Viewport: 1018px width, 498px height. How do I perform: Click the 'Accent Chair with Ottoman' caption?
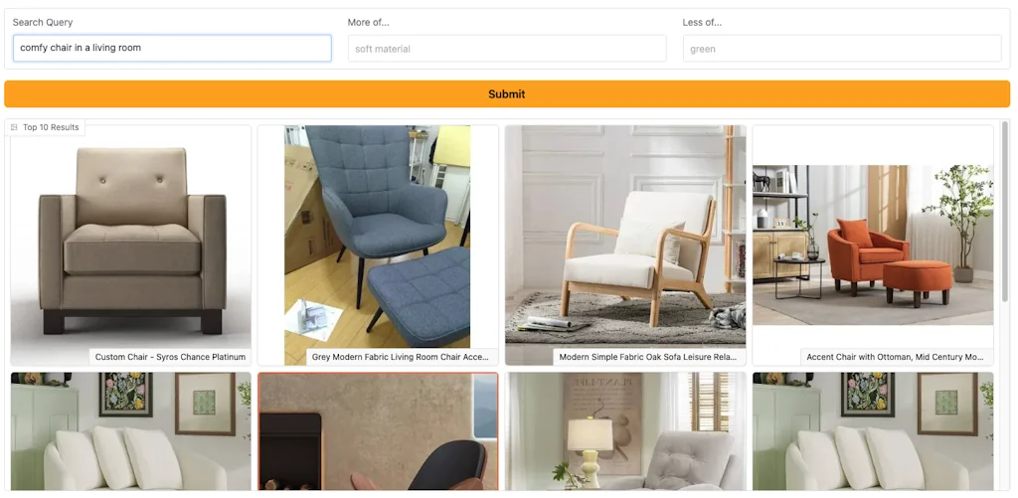897,357
